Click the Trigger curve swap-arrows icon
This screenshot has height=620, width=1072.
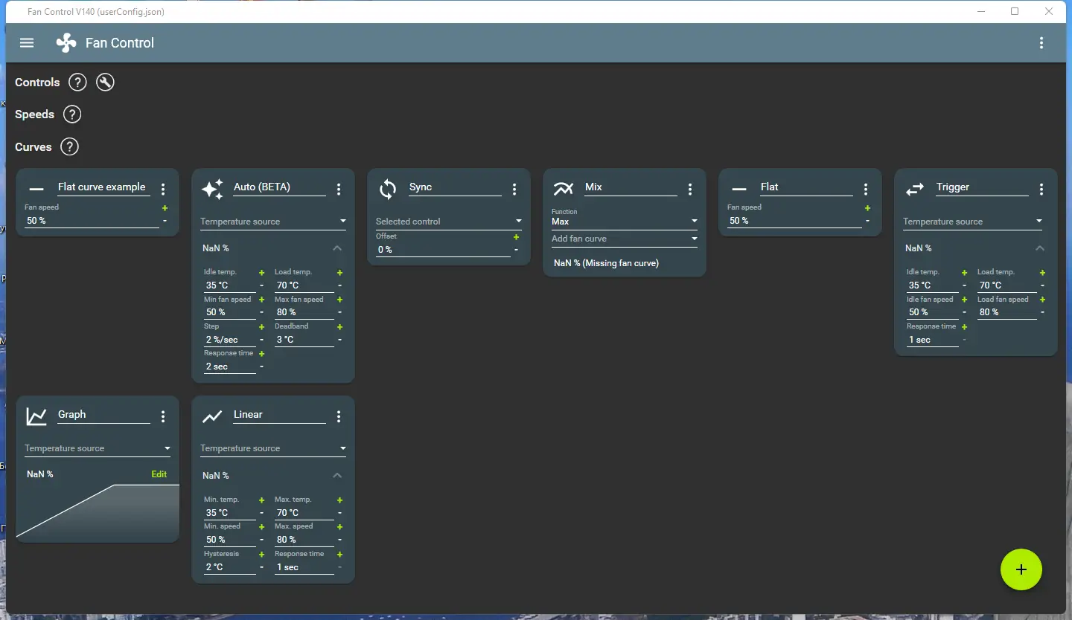914,190
